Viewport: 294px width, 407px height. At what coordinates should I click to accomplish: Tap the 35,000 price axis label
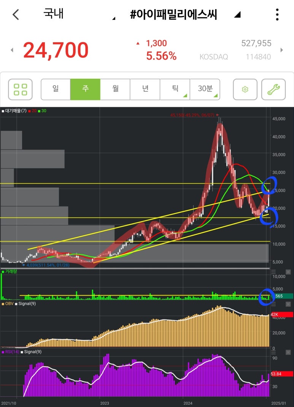click(x=279, y=154)
